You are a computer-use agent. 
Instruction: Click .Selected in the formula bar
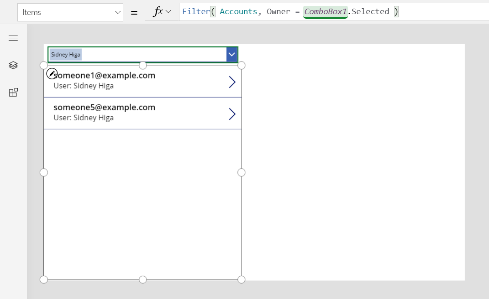tap(368, 11)
